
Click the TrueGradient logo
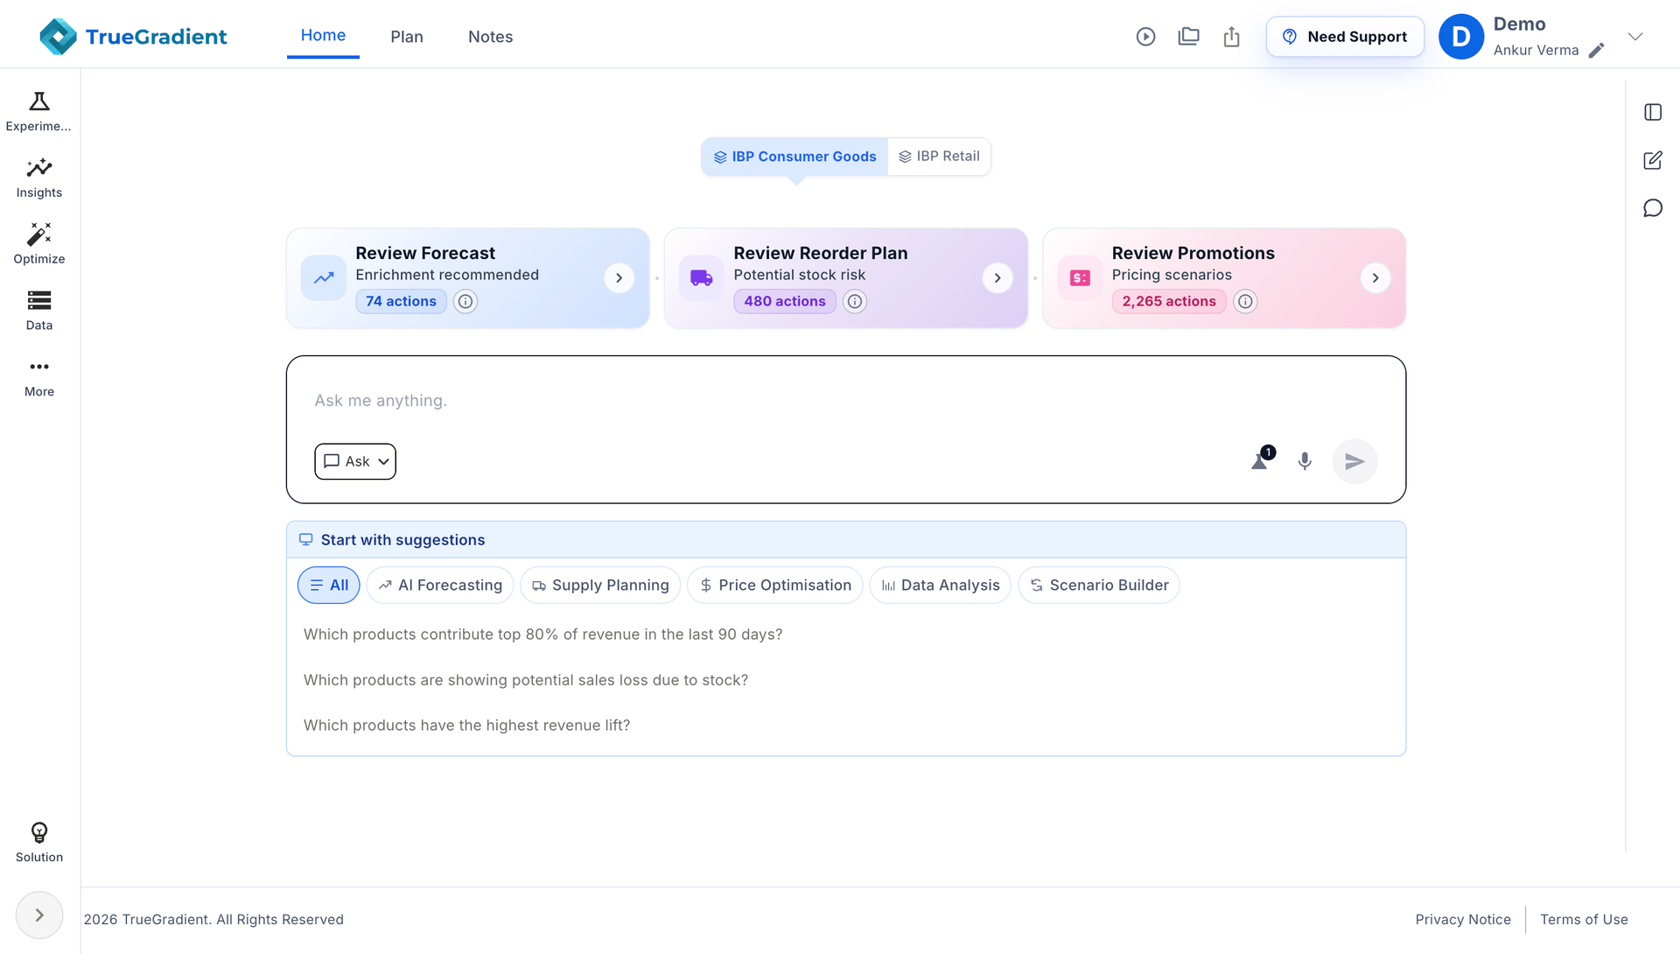pos(133,37)
